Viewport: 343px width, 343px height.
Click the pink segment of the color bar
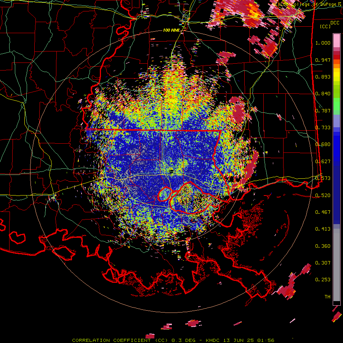337,41
